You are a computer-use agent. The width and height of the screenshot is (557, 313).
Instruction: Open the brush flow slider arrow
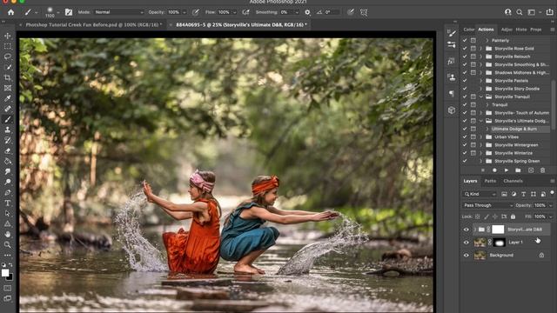point(234,12)
